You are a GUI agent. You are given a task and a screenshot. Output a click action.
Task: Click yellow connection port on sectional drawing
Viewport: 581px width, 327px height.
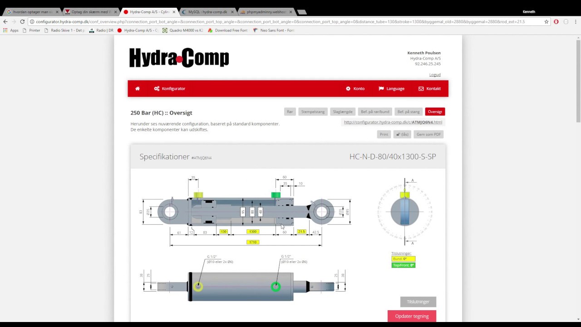(x=198, y=195)
